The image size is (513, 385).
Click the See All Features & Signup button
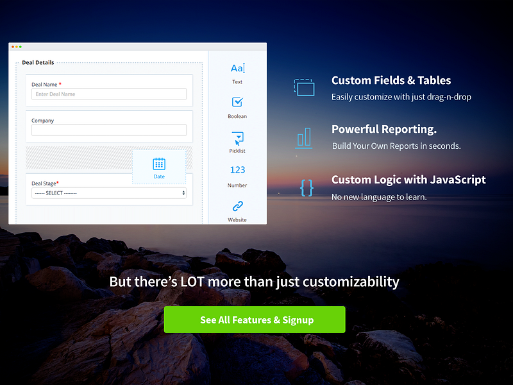pos(255,320)
